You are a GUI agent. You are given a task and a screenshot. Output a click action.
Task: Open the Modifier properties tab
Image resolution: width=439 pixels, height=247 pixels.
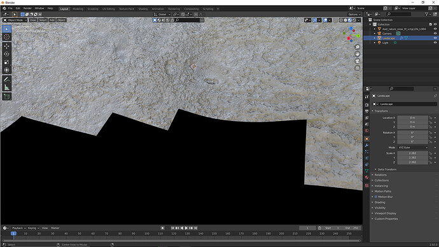(366, 145)
